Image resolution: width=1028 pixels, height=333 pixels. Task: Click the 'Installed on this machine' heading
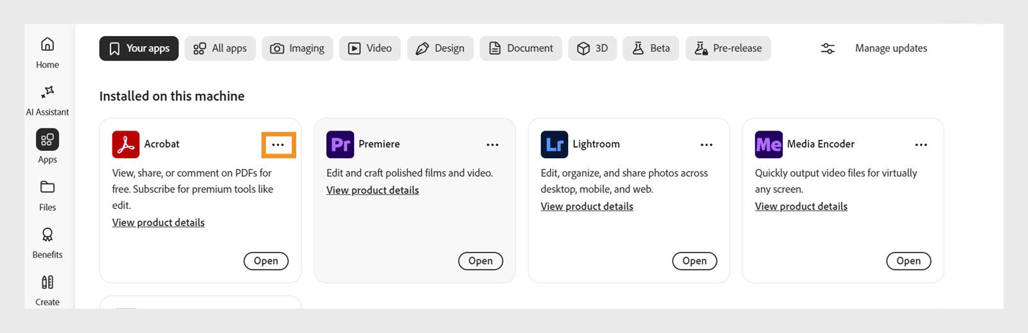click(172, 96)
